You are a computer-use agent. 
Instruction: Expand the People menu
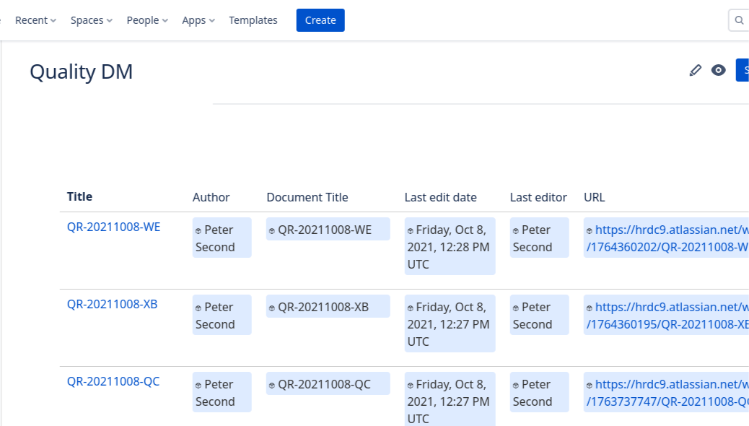click(x=147, y=20)
